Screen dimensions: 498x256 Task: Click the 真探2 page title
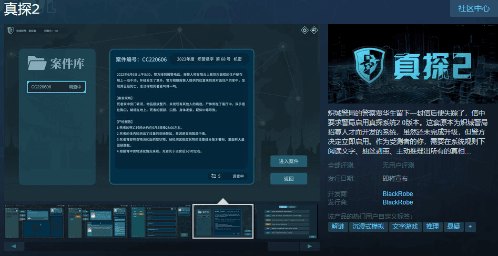[22, 10]
